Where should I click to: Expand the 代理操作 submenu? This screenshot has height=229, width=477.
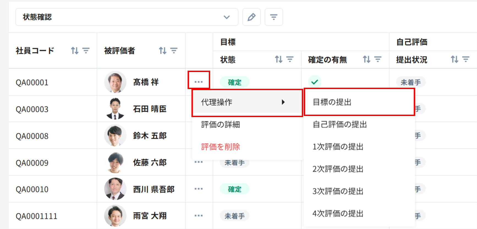(x=247, y=102)
